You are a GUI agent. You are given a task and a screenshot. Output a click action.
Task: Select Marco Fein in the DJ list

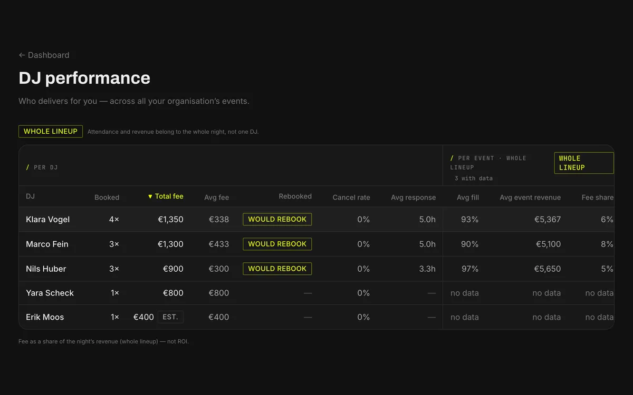click(47, 244)
